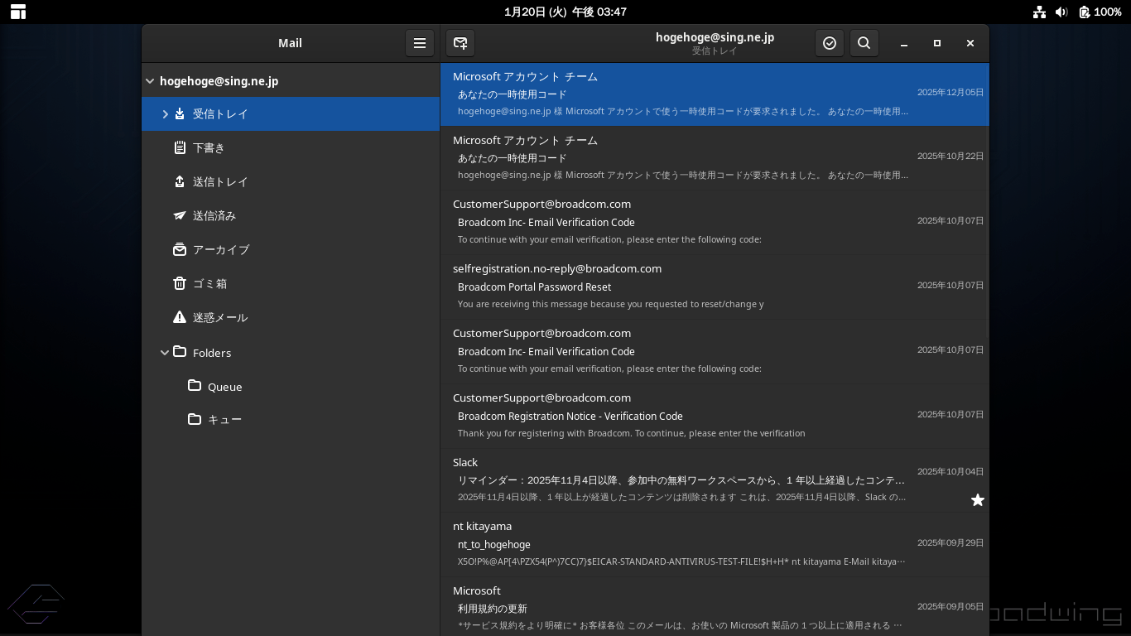Click the junk mail warning icon
Viewport: 1131px width, 636px height.
click(180, 317)
